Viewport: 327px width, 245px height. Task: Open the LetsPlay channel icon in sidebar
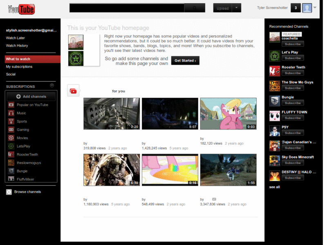tap(11, 146)
